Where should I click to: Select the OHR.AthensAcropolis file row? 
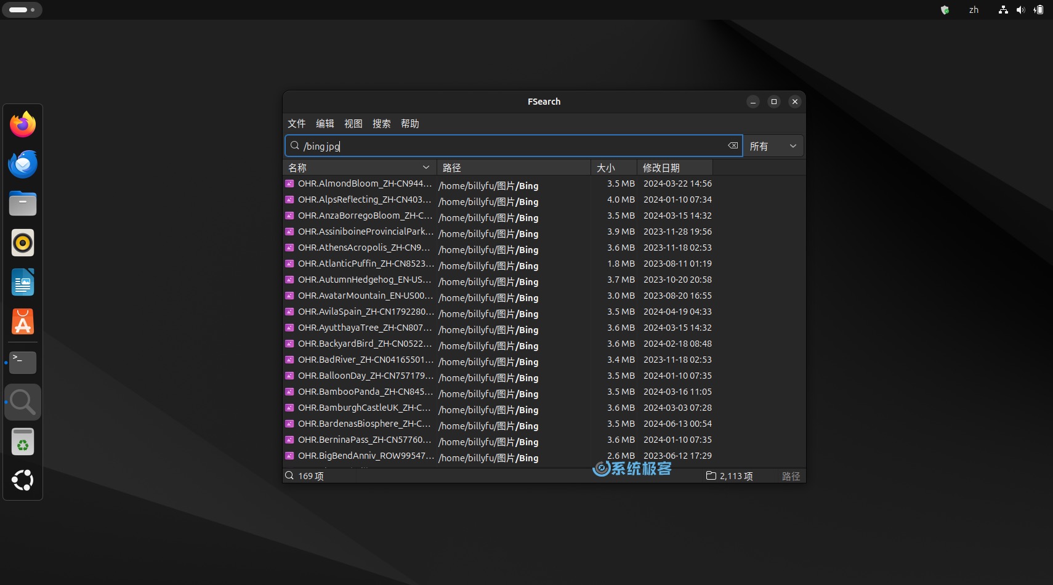point(544,248)
